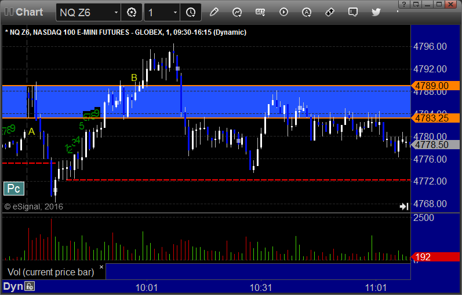Toggle the Pc previous close button
Image resolution: width=462 pixels, height=295 pixels.
pyautogui.click(x=14, y=189)
